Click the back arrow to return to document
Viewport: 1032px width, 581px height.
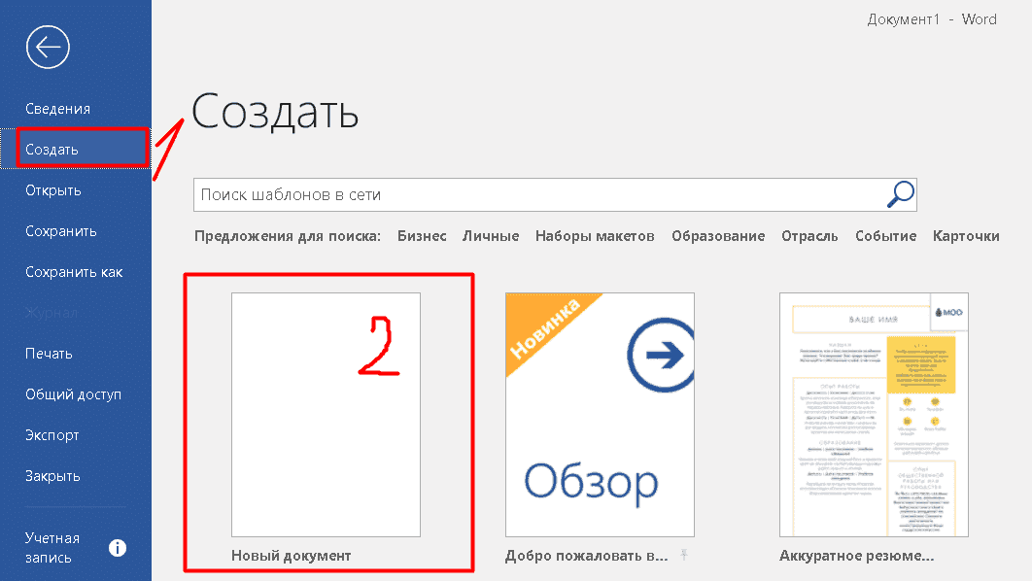(x=48, y=47)
